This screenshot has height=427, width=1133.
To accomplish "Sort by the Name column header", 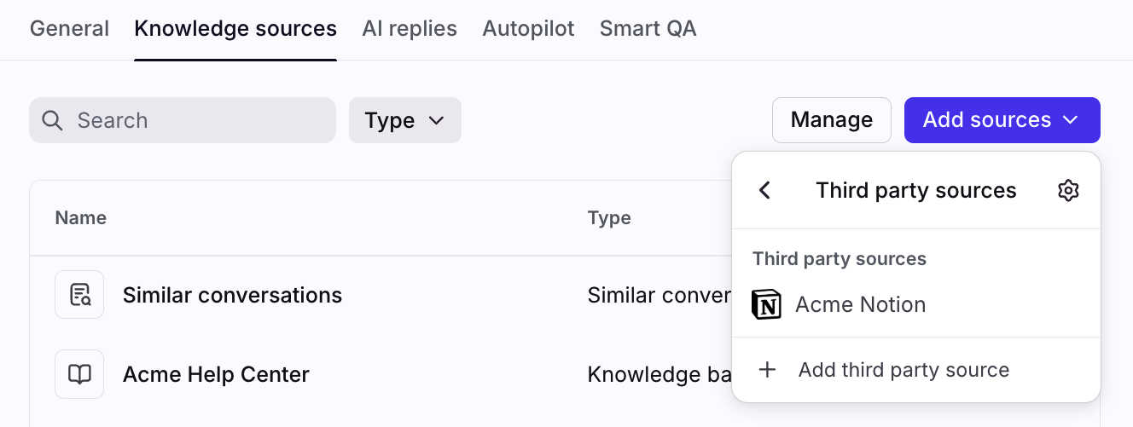I will pyautogui.click(x=81, y=218).
